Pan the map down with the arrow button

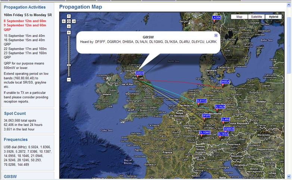tap(69, 26)
